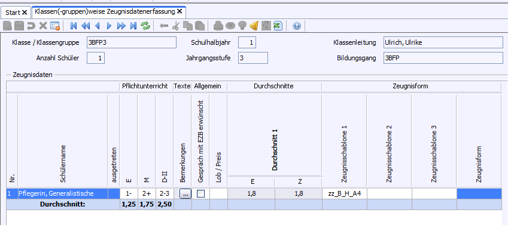Jump to the first record
508x225 pixels.
click(x=74, y=26)
